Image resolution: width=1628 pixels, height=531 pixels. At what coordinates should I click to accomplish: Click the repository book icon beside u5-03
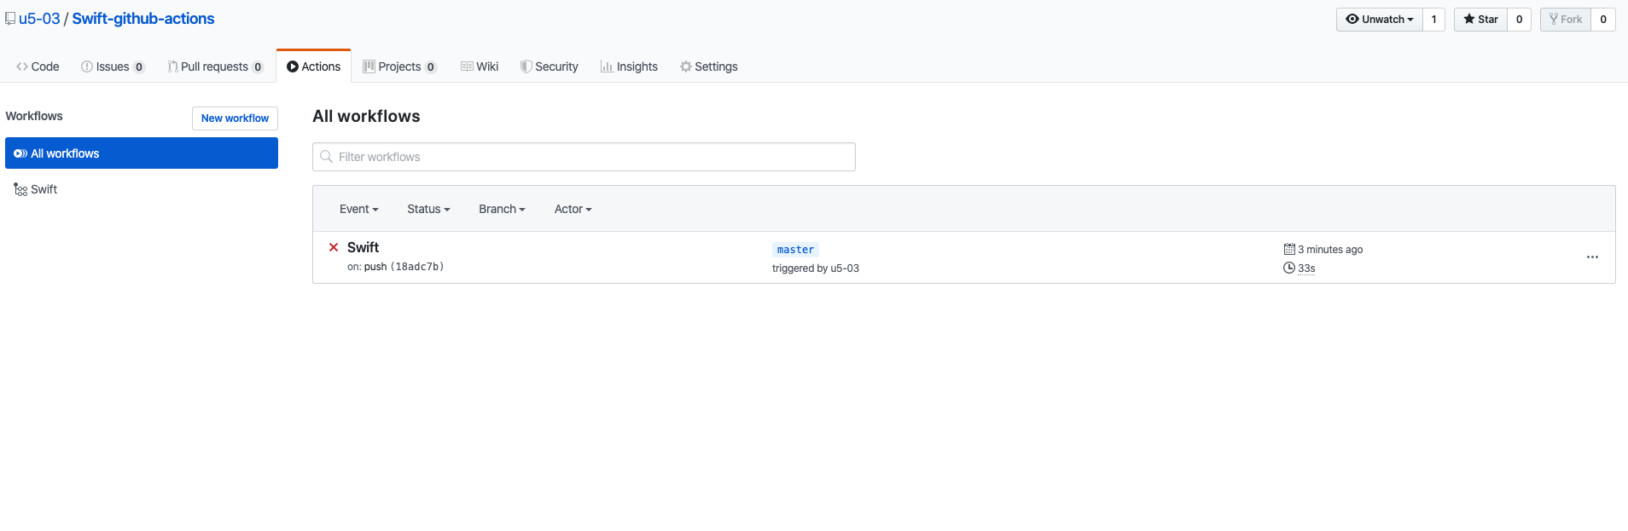pos(10,19)
